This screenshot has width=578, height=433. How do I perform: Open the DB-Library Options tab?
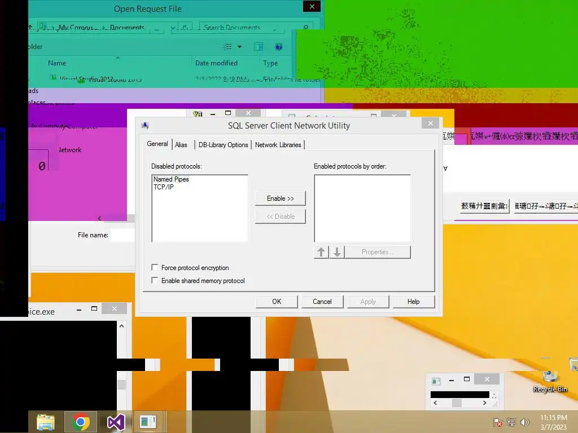point(223,145)
